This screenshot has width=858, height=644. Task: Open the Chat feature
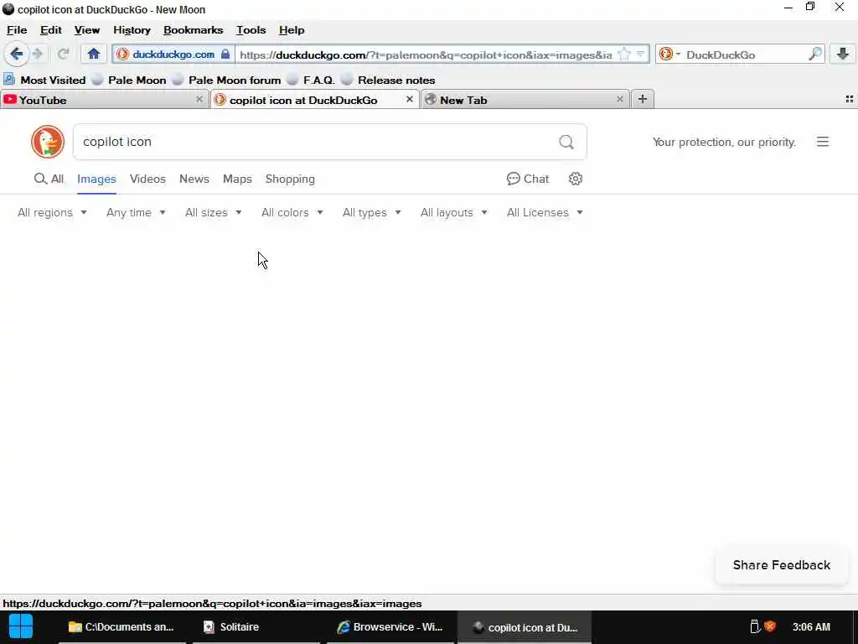(528, 179)
